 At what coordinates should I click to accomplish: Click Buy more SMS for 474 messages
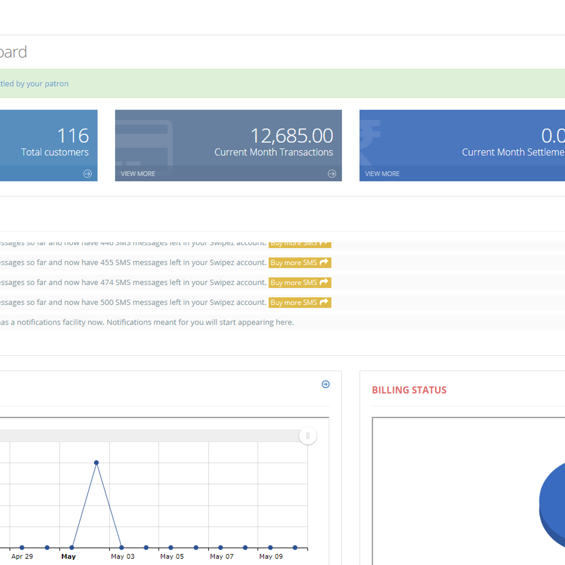tap(300, 282)
